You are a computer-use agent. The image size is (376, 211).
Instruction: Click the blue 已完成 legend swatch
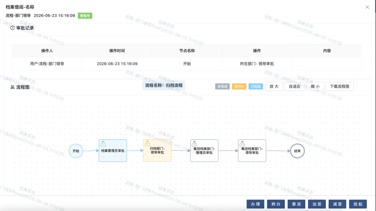256,86
